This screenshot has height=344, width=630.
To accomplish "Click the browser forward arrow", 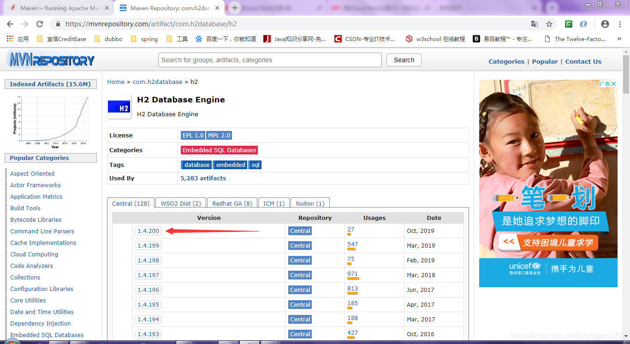I will 25,24.
